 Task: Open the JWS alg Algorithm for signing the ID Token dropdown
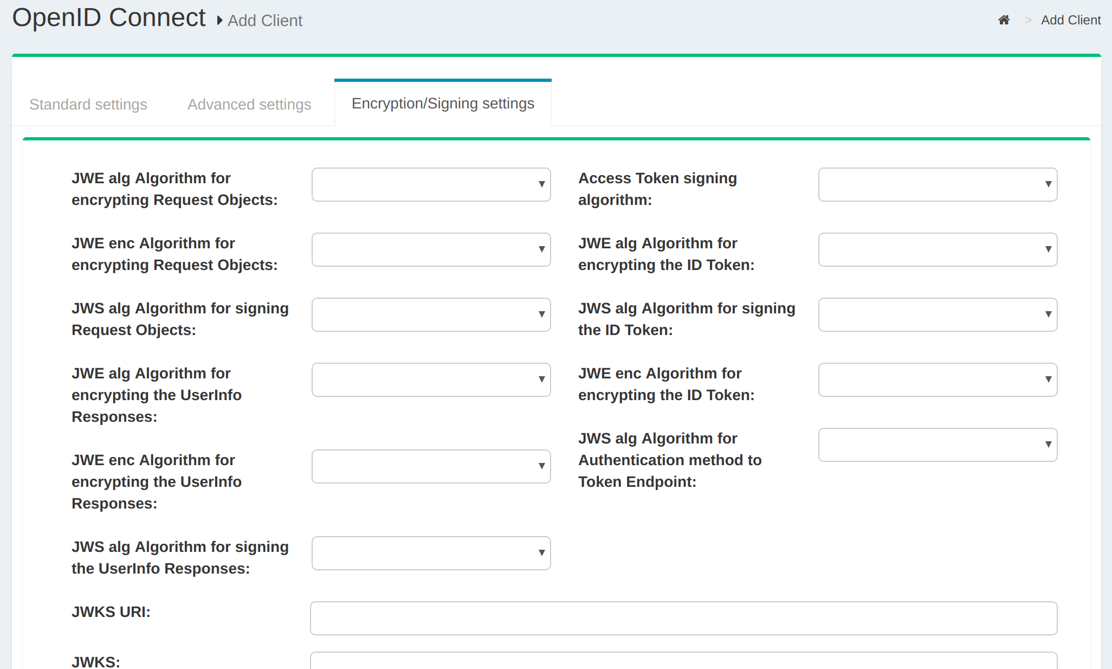[x=937, y=314]
